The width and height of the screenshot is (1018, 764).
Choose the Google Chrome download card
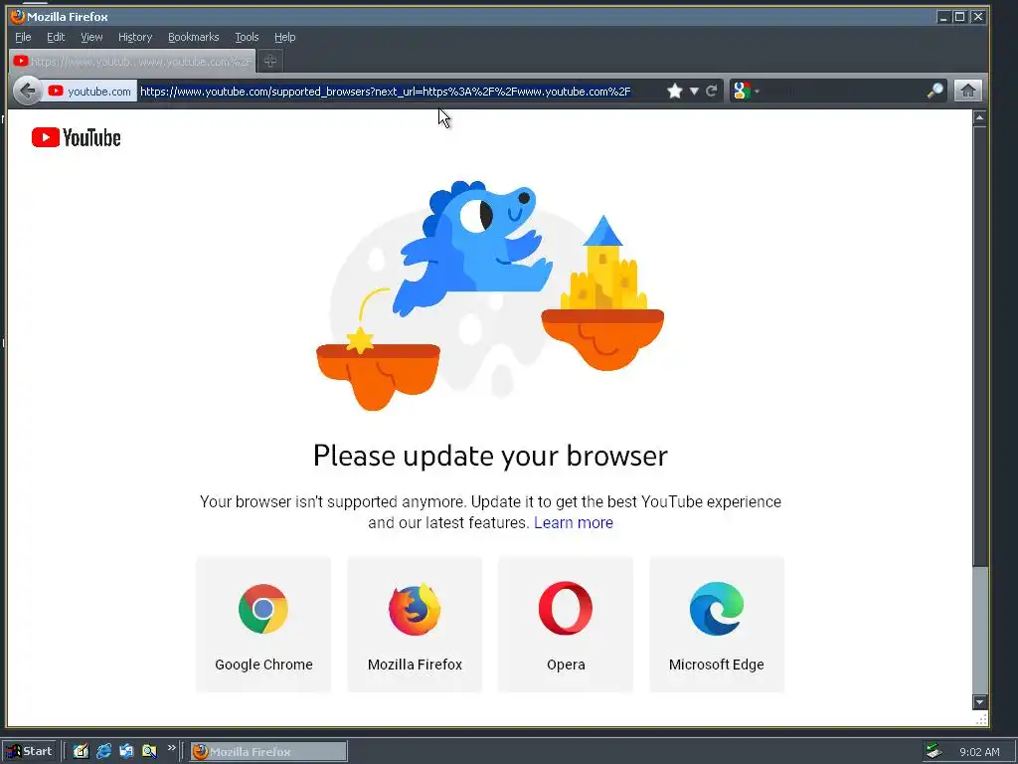[263, 625]
